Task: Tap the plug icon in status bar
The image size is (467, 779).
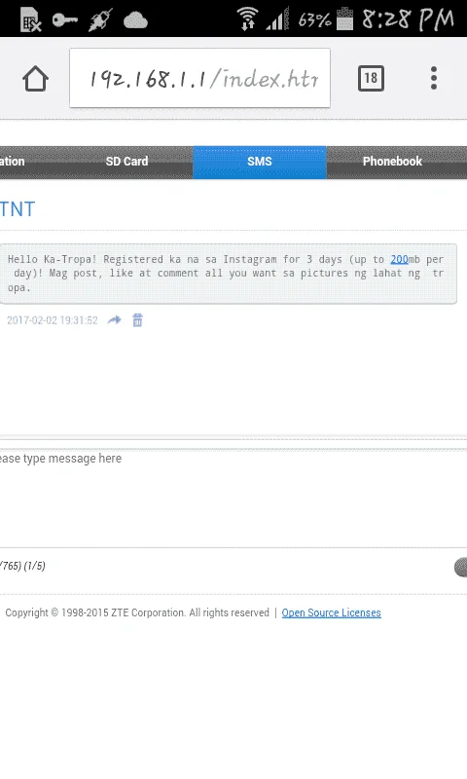Action: (x=100, y=20)
